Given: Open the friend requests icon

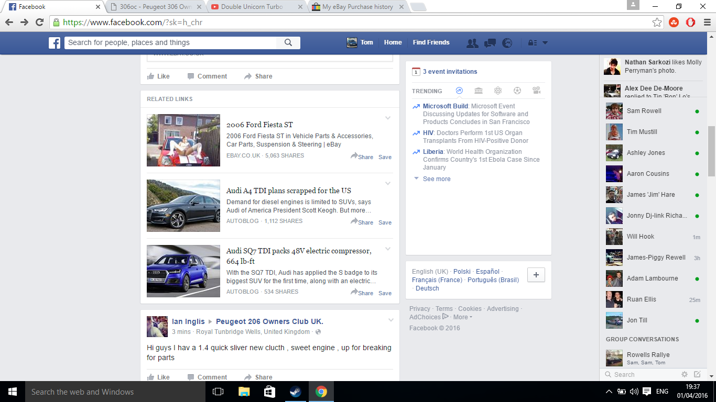Looking at the screenshot, I should pyautogui.click(x=472, y=43).
